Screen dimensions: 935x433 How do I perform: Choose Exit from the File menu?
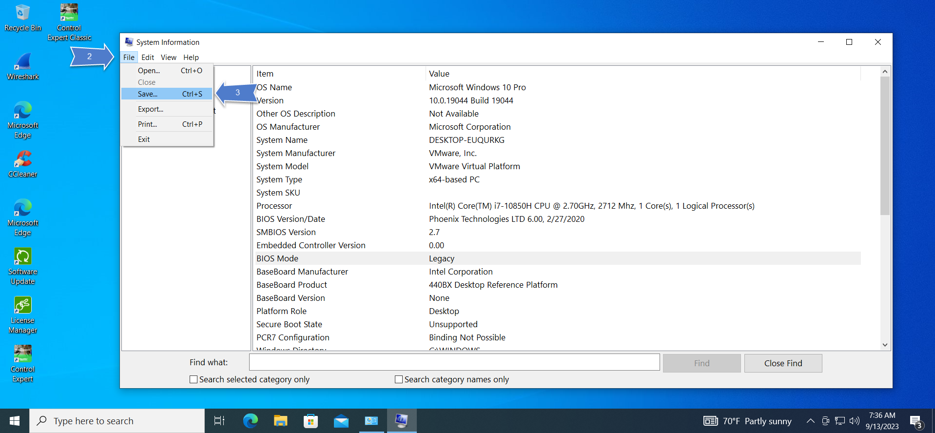click(167, 139)
